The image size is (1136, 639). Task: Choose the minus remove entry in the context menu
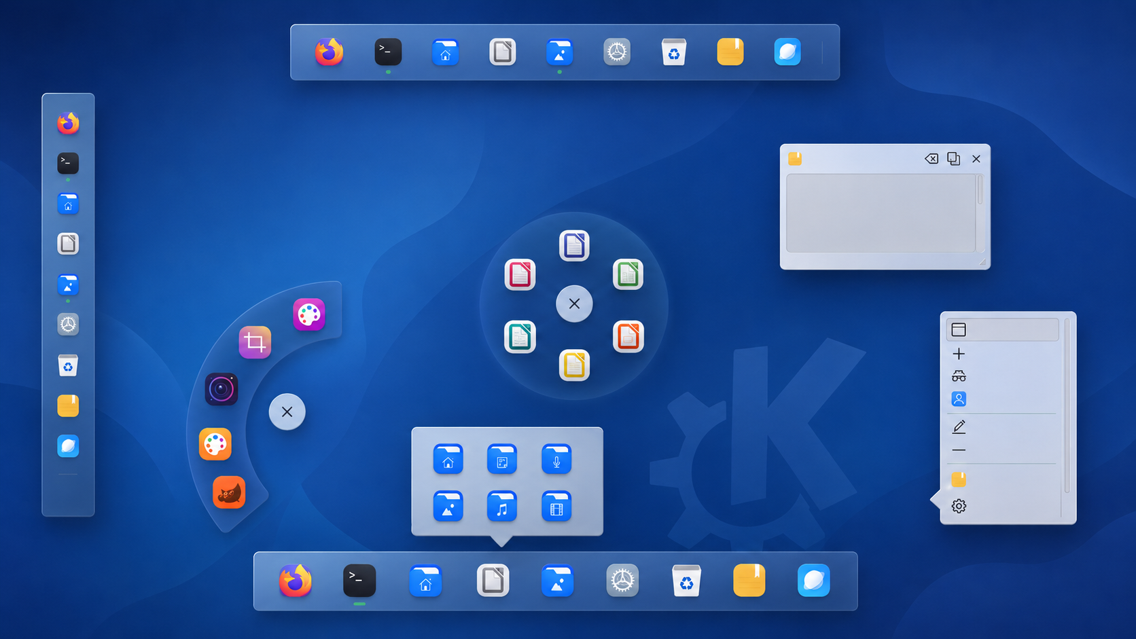[959, 450]
